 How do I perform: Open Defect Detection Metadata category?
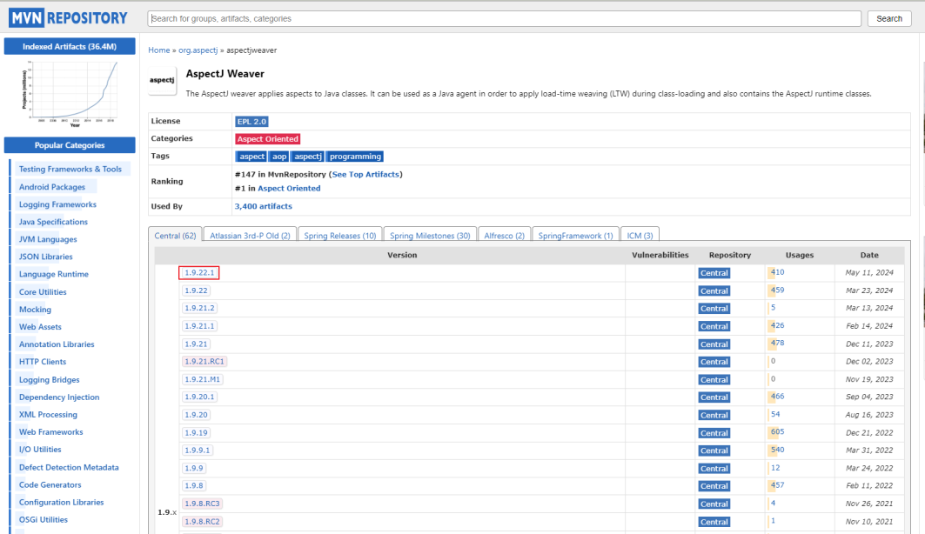click(x=69, y=467)
